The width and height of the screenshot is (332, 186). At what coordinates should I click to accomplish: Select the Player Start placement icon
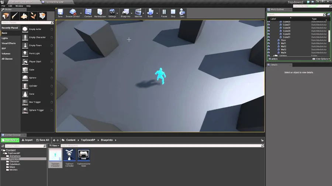pyautogui.click(x=25, y=62)
